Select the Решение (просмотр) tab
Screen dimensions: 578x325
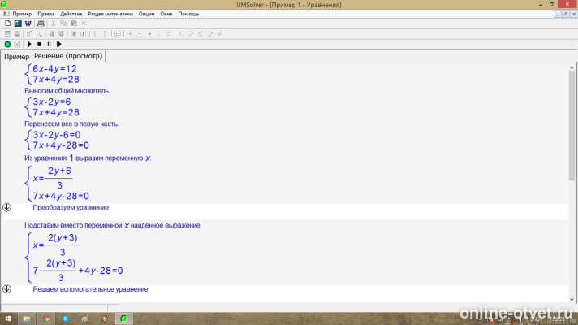[x=68, y=56]
